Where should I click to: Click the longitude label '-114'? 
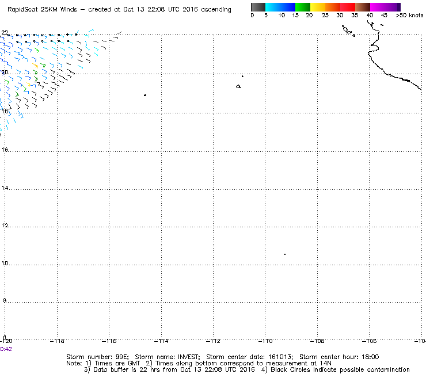(x=161, y=341)
